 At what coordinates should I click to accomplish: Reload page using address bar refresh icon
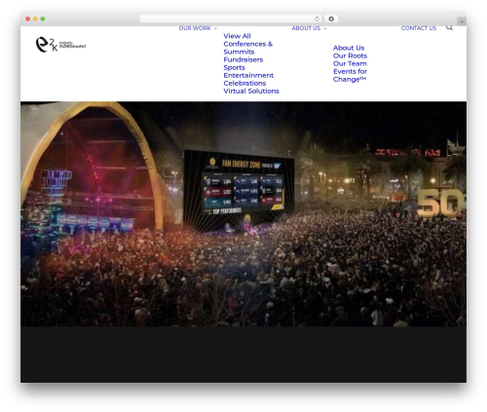click(317, 19)
